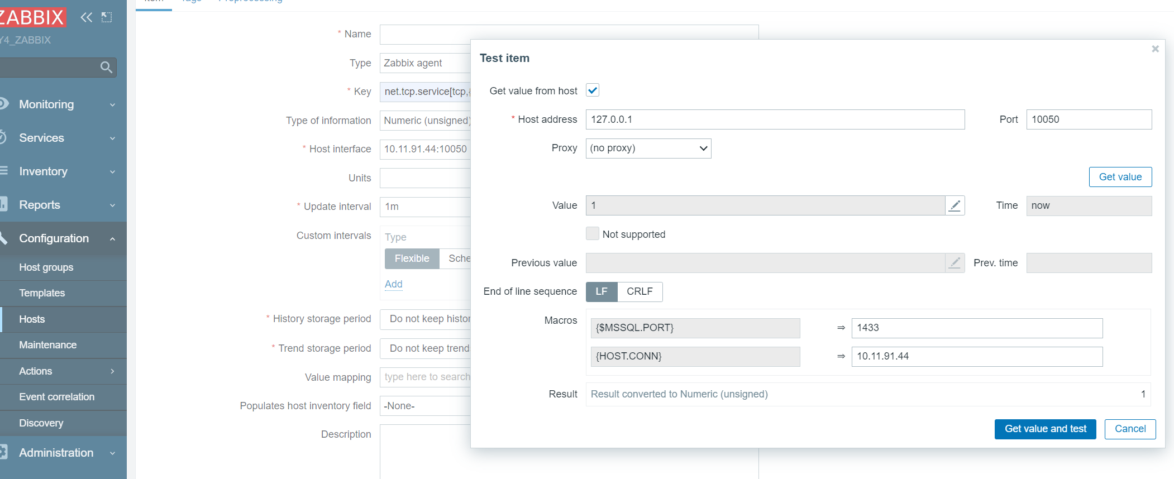Select CRLF end of line sequence
Viewport: 1174px width, 479px height.
tap(640, 291)
